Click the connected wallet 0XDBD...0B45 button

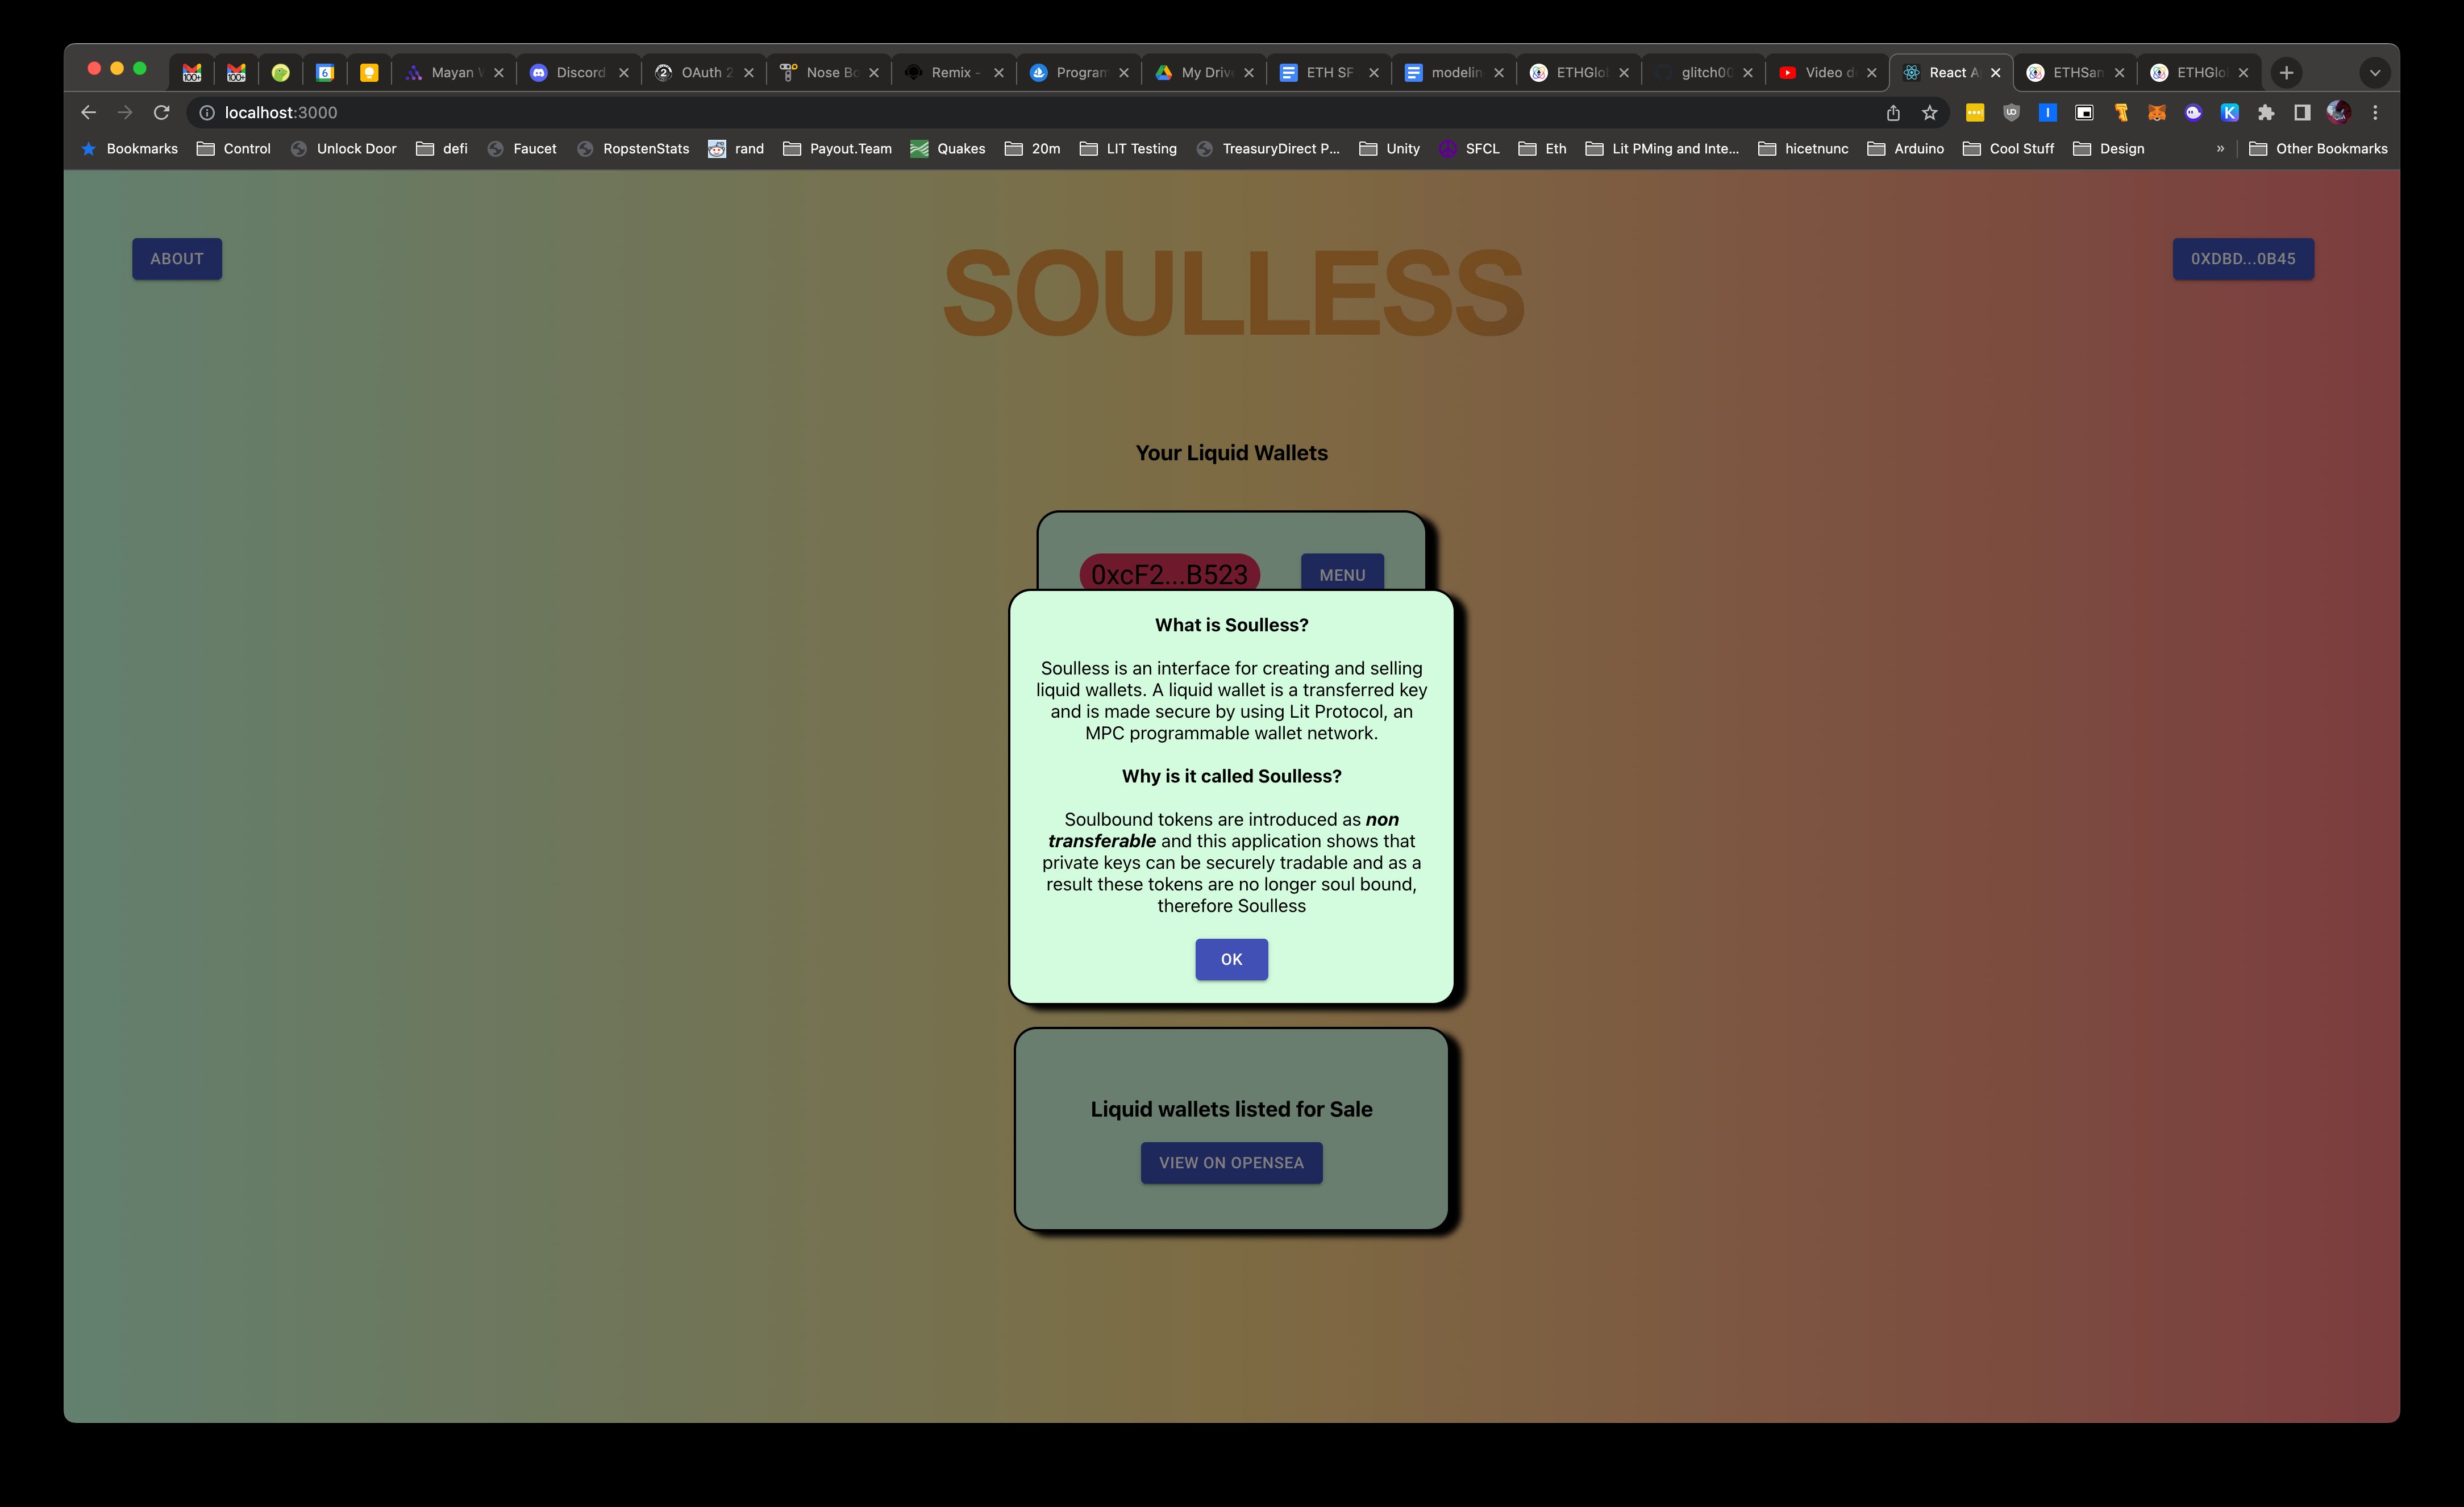click(x=2242, y=259)
